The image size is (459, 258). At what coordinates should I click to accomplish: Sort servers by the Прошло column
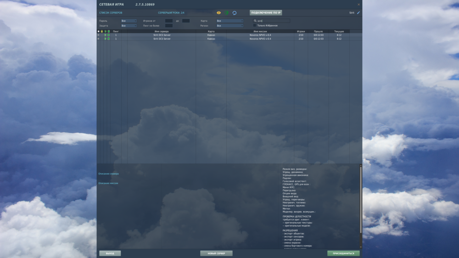tap(319, 31)
